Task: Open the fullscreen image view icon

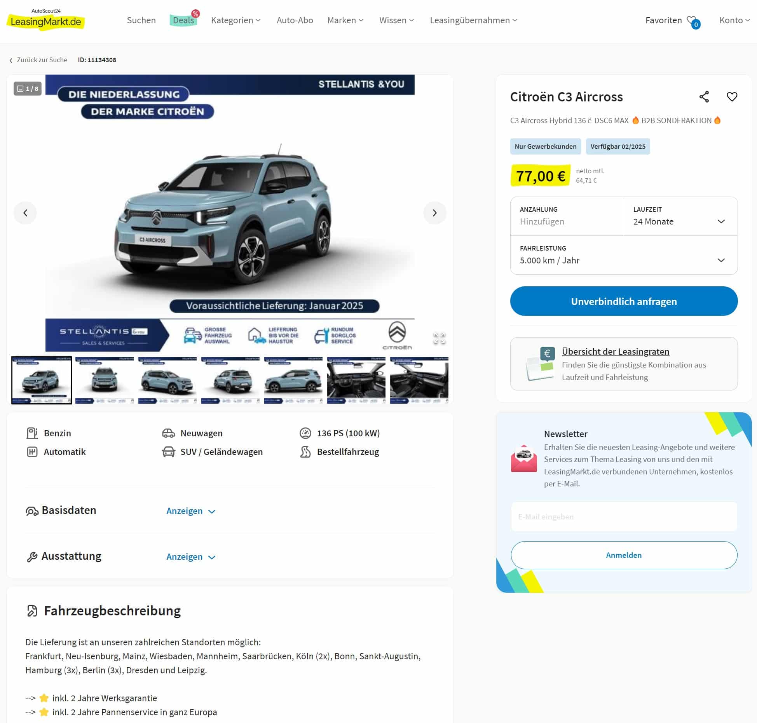Action: pyautogui.click(x=439, y=338)
